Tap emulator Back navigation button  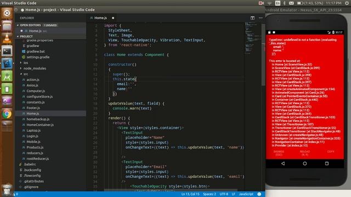coord(283,164)
